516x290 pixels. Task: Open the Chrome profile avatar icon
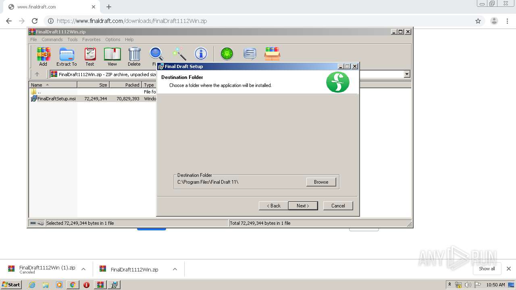(x=494, y=21)
